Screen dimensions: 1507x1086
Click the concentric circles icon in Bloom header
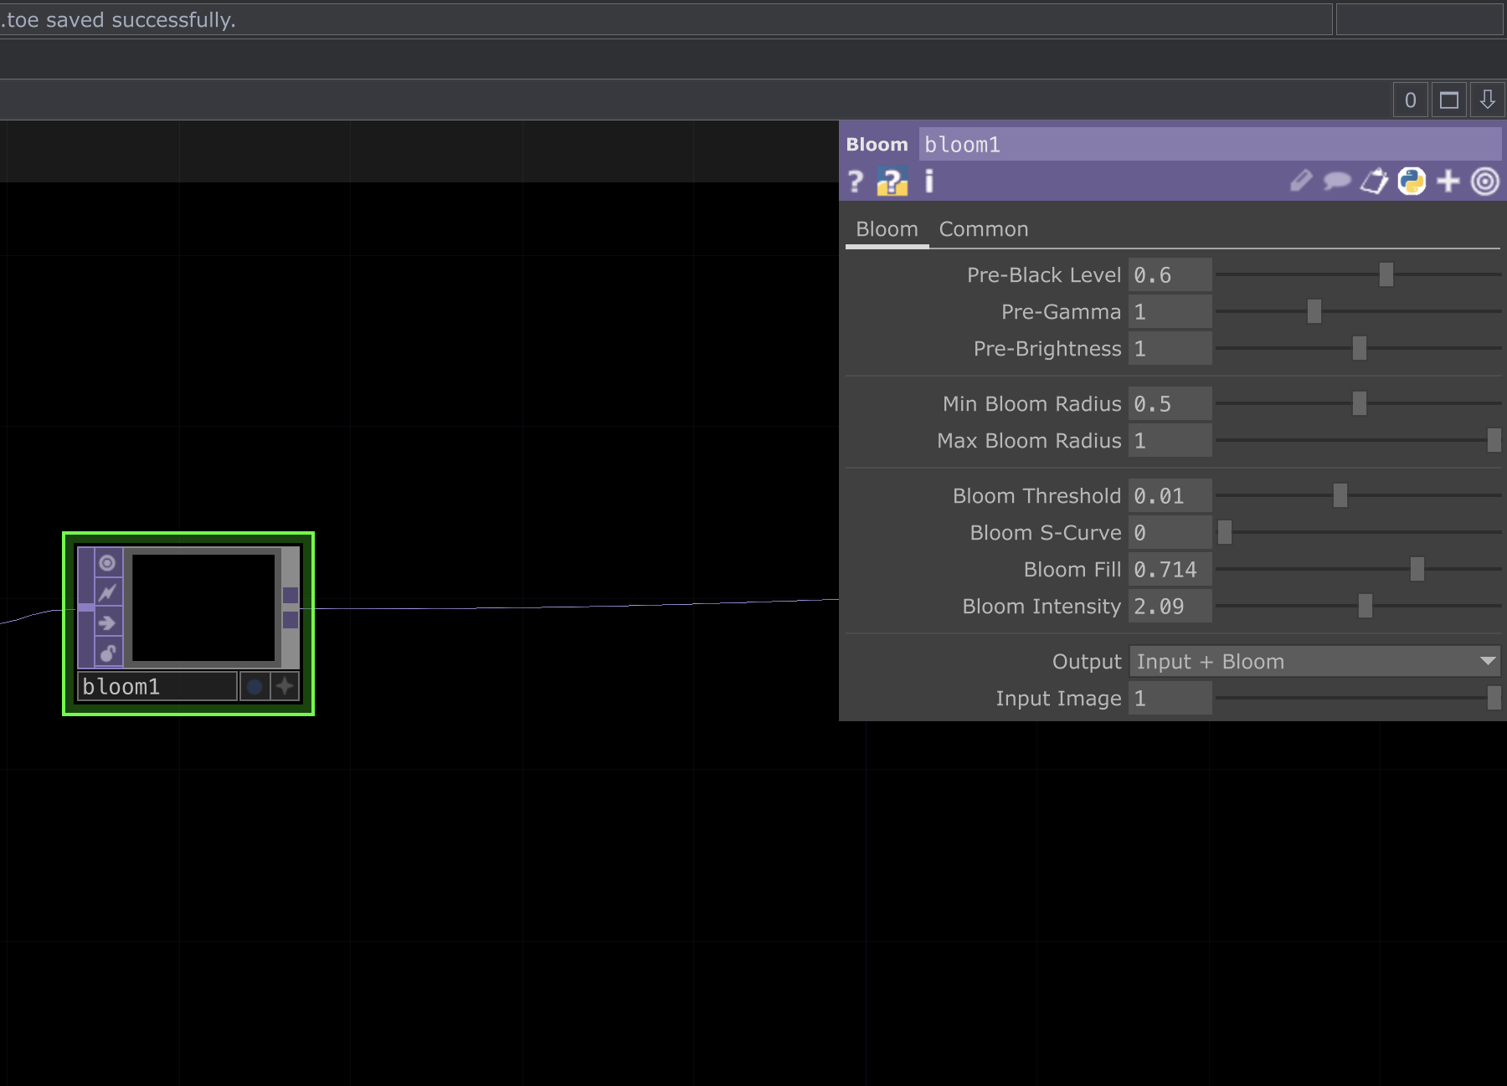click(x=1485, y=181)
